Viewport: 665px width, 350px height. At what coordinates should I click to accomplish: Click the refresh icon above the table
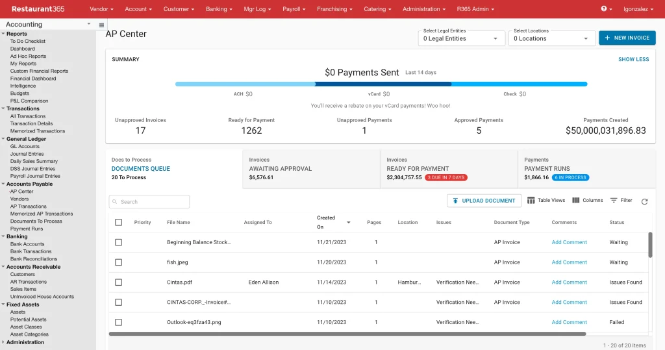pyautogui.click(x=644, y=201)
